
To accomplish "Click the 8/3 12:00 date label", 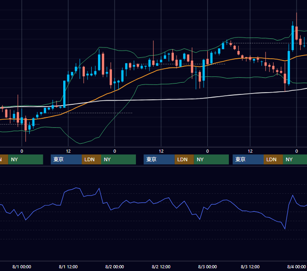I will point(250,266).
